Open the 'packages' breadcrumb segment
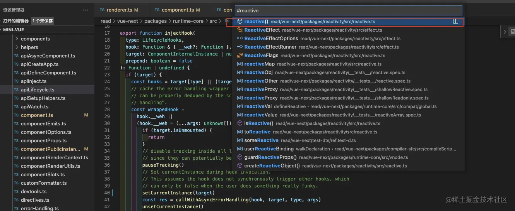Image resolution: width=515 pixels, height=211 pixels. tap(156, 21)
